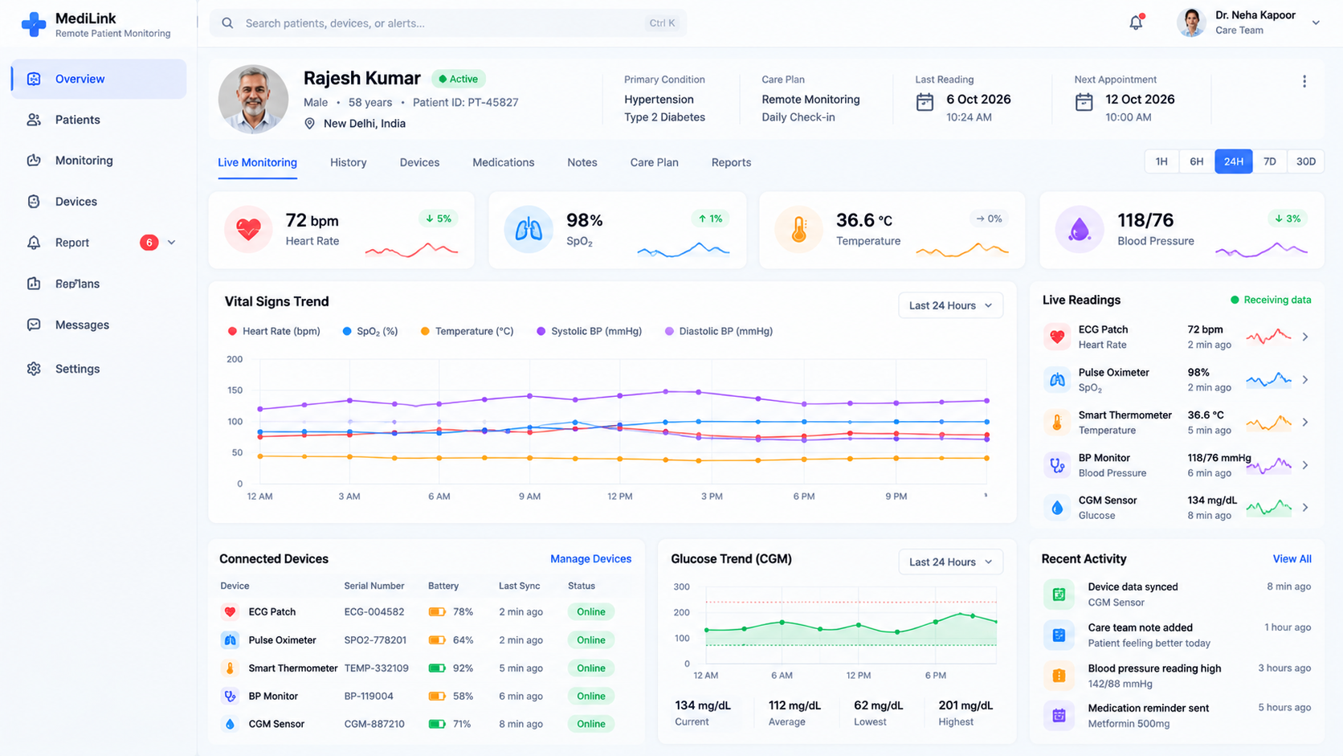Click the MediLink cross logo
This screenshot has height=756, width=1343.
[x=34, y=24]
